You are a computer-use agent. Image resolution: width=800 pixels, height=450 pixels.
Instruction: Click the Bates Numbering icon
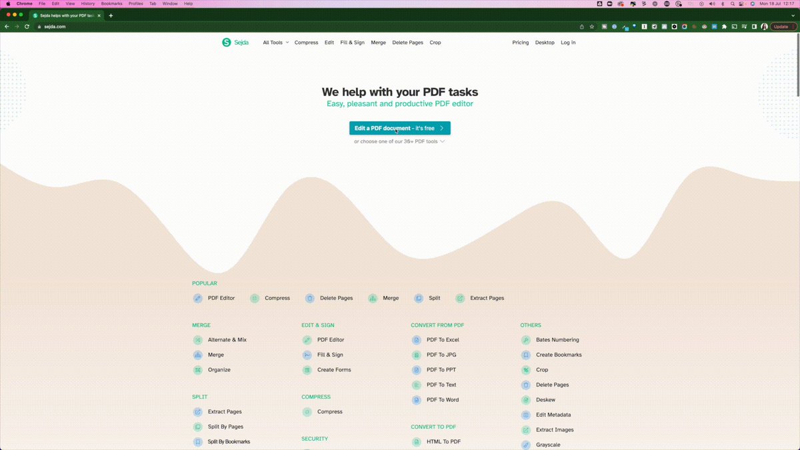point(526,340)
